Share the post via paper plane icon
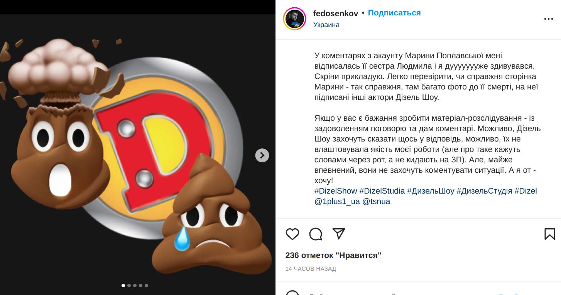Image resolution: width=561 pixels, height=295 pixels. coord(338,234)
